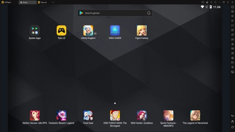Open the user account icon
235x132 pixels.
tap(207, 2)
